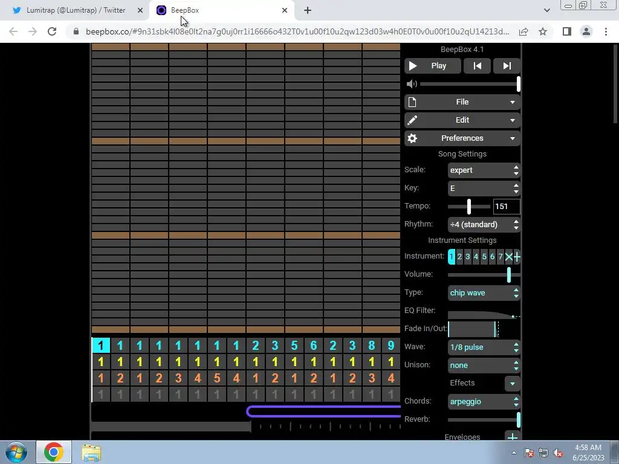The width and height of the screenshot is (619, 464).
Task: Add an instrument with the plus icon
Action: (517, 257)
